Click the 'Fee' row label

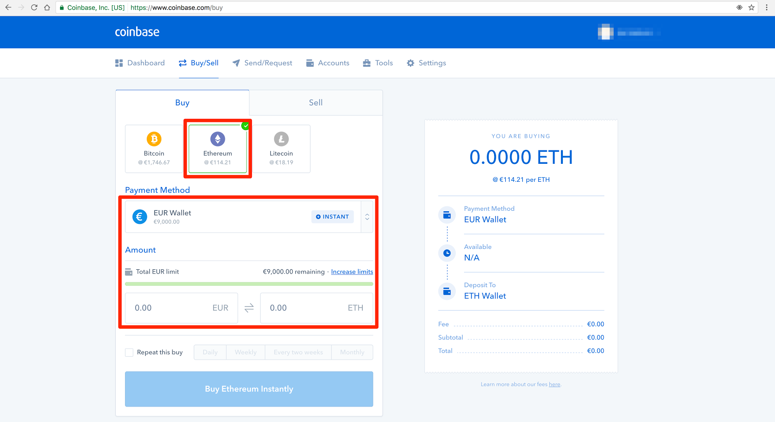coord(444,324)
